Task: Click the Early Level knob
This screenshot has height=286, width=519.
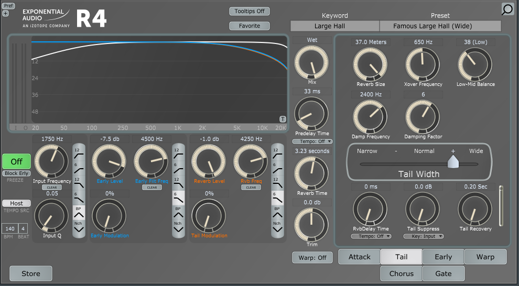Action: 109,161
